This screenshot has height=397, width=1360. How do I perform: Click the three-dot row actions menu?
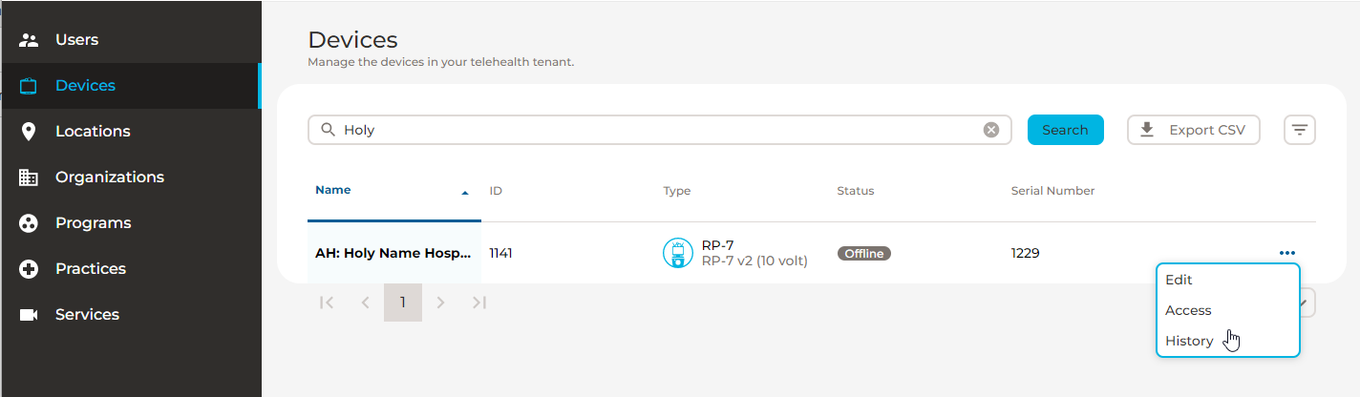point(1287,253)
